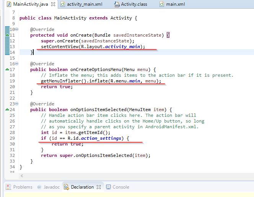Screen dimensions: 254x197
Task: Click the super.onOptionsItemSelected return statement
Action: (96, 155)
